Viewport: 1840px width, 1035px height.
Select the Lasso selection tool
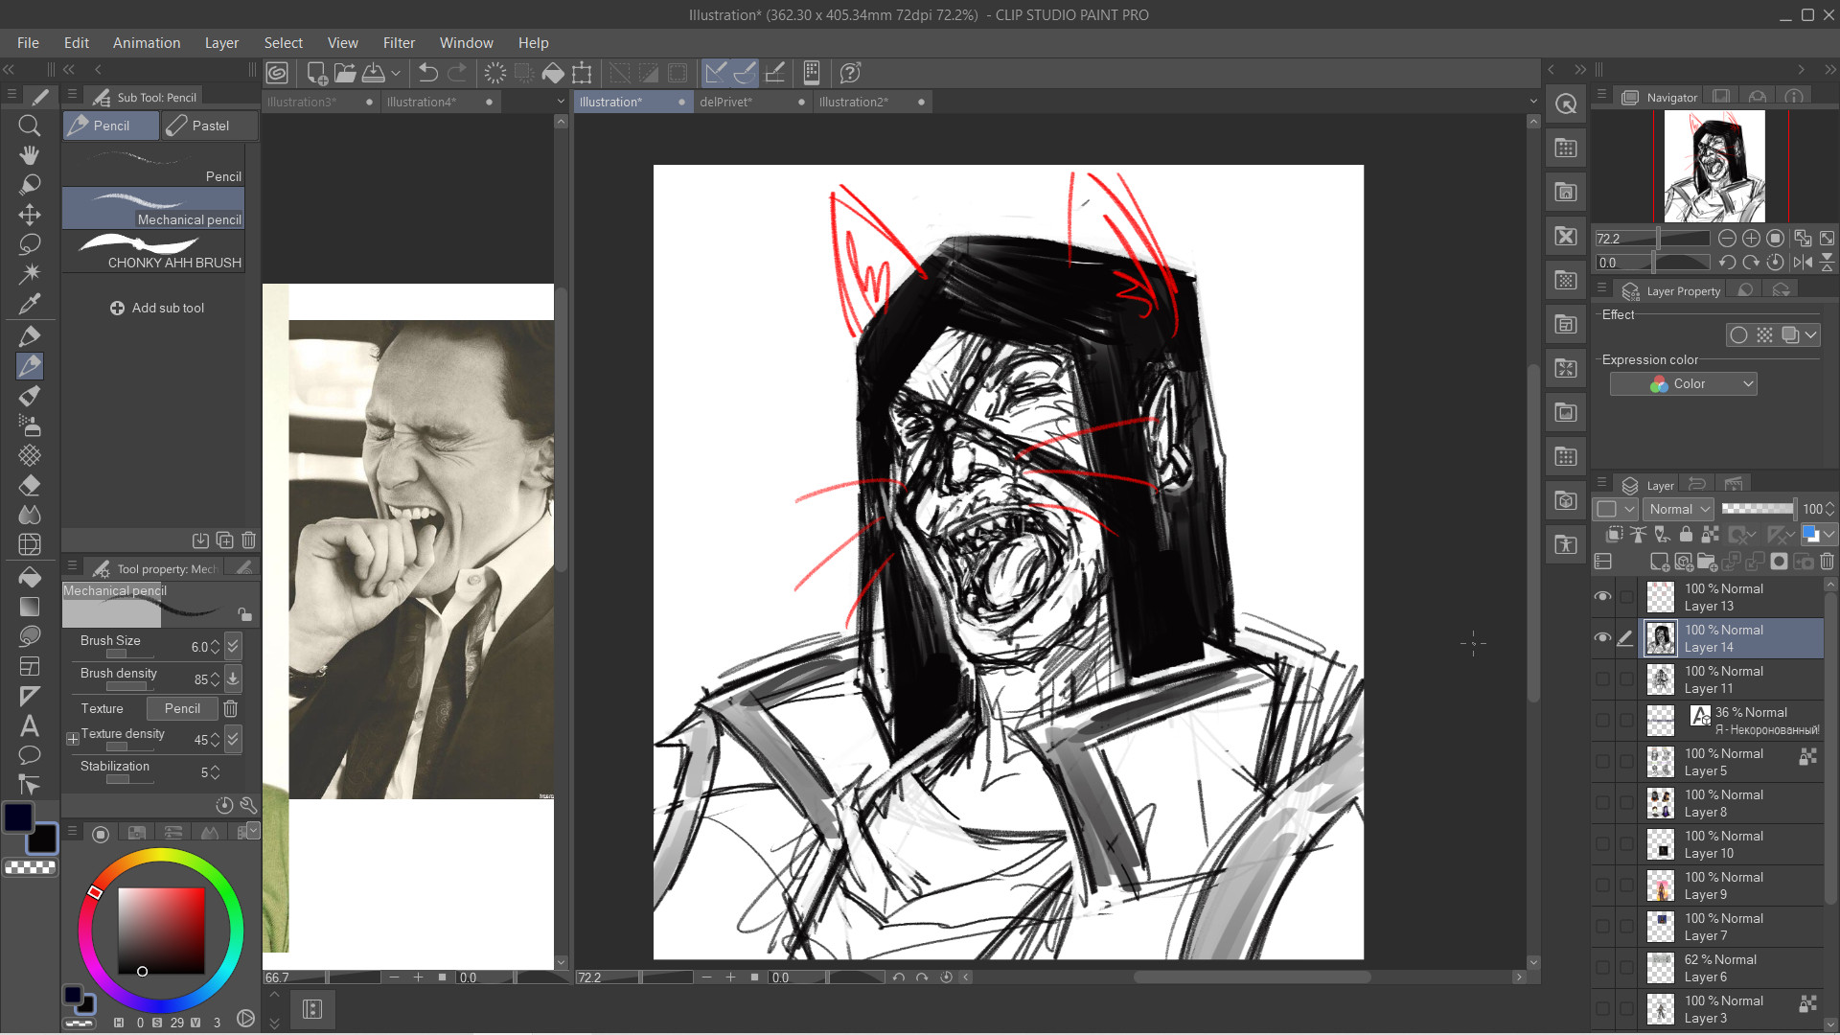coord(30,244)
